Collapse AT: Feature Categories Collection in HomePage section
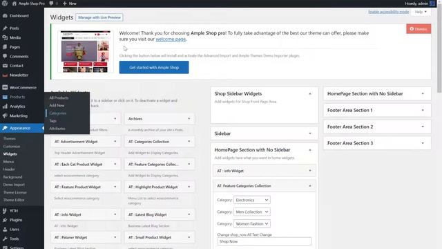Viewport: 442px width, 249px height. 310,186
